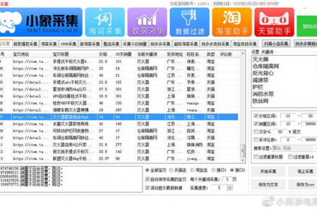317x210 pixels.
Task: Switch to the 淘宝类目采集 tab
Action: [245, 44]
